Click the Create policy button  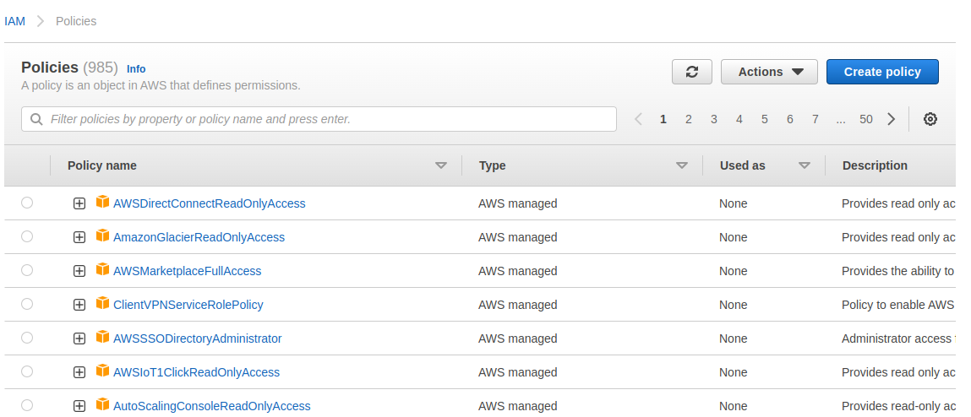click(882, 72)
